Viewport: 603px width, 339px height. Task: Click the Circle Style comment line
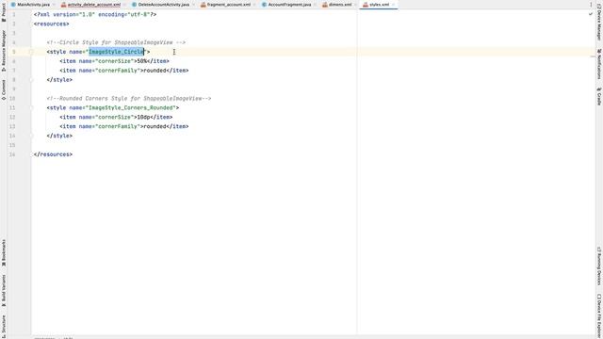[x=116, y=42]
